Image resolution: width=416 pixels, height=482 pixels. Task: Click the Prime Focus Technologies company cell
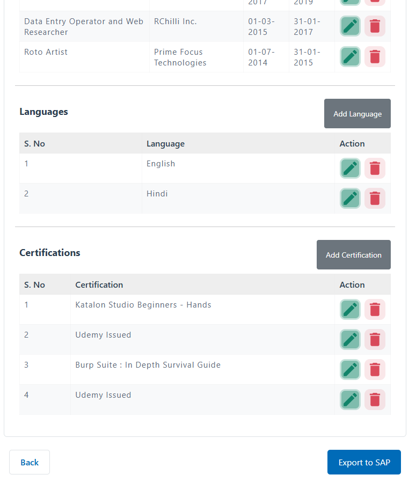180,57
